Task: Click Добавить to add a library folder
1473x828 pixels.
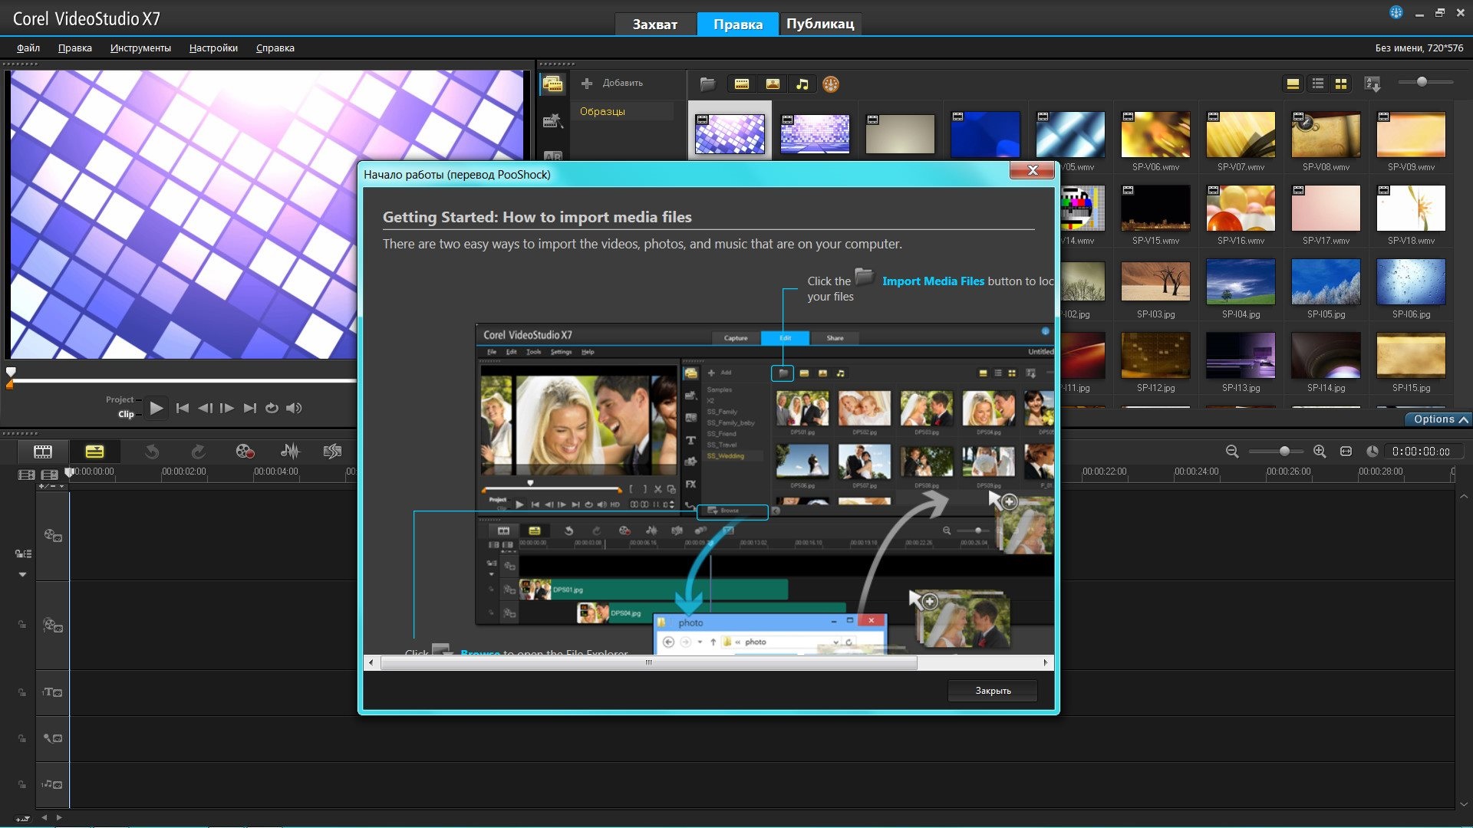Action: point(612,83)
